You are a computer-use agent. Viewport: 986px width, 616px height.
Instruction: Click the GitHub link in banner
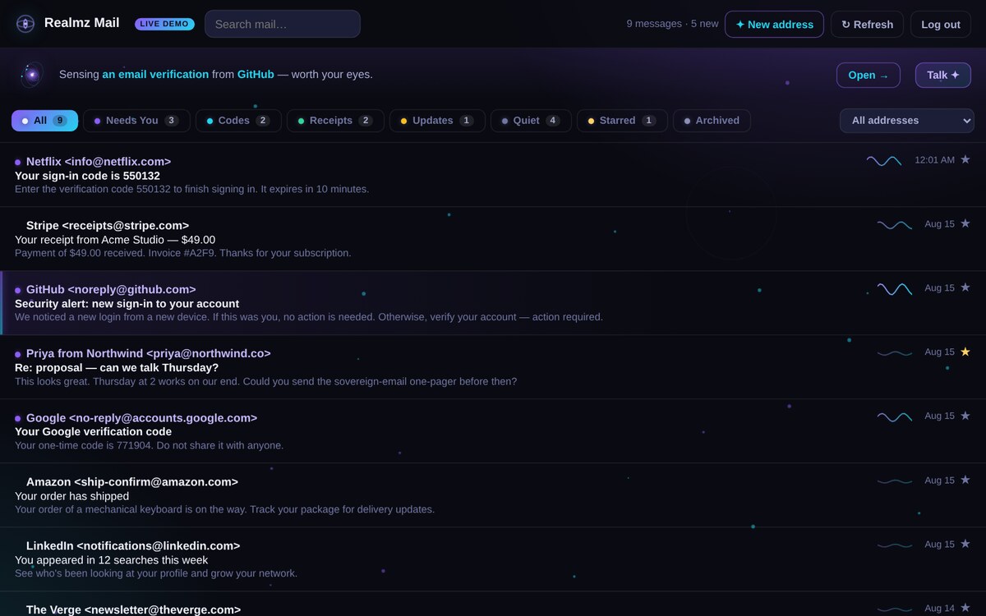(x=256, y=75)
